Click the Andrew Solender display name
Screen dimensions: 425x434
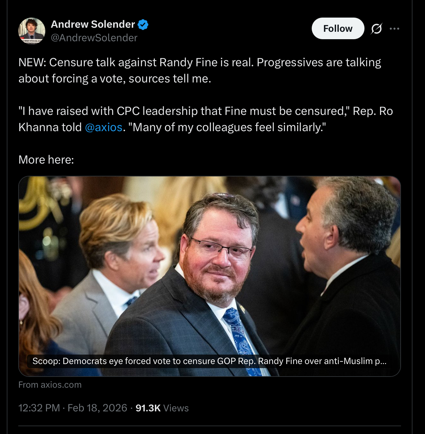tap(93, 24)
